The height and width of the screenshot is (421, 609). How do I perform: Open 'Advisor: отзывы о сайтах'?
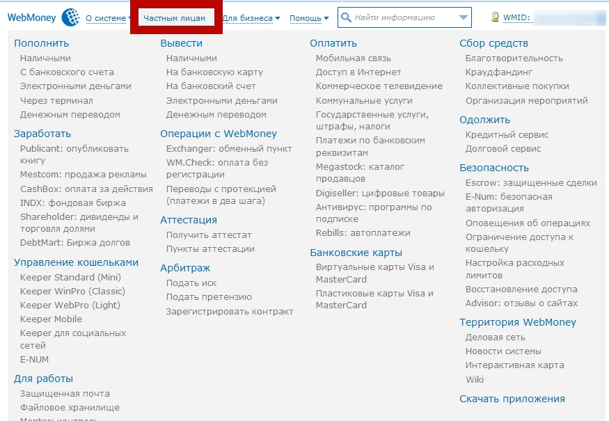point(521,303)
